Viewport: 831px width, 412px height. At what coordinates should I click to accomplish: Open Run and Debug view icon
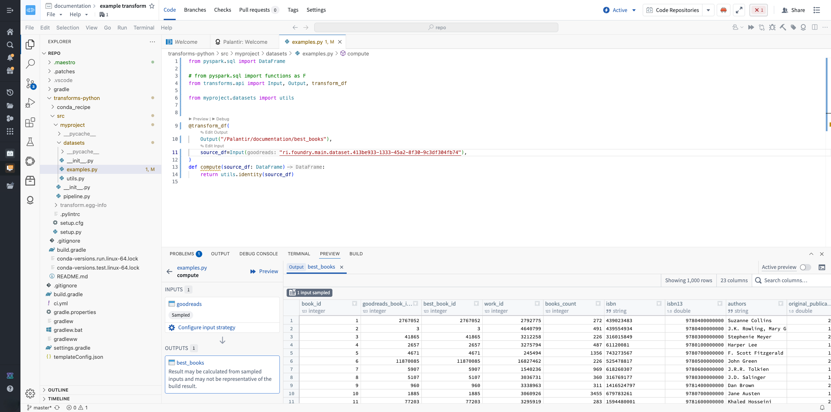30,103
